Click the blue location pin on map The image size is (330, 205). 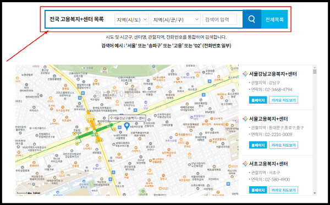[127, 126]
